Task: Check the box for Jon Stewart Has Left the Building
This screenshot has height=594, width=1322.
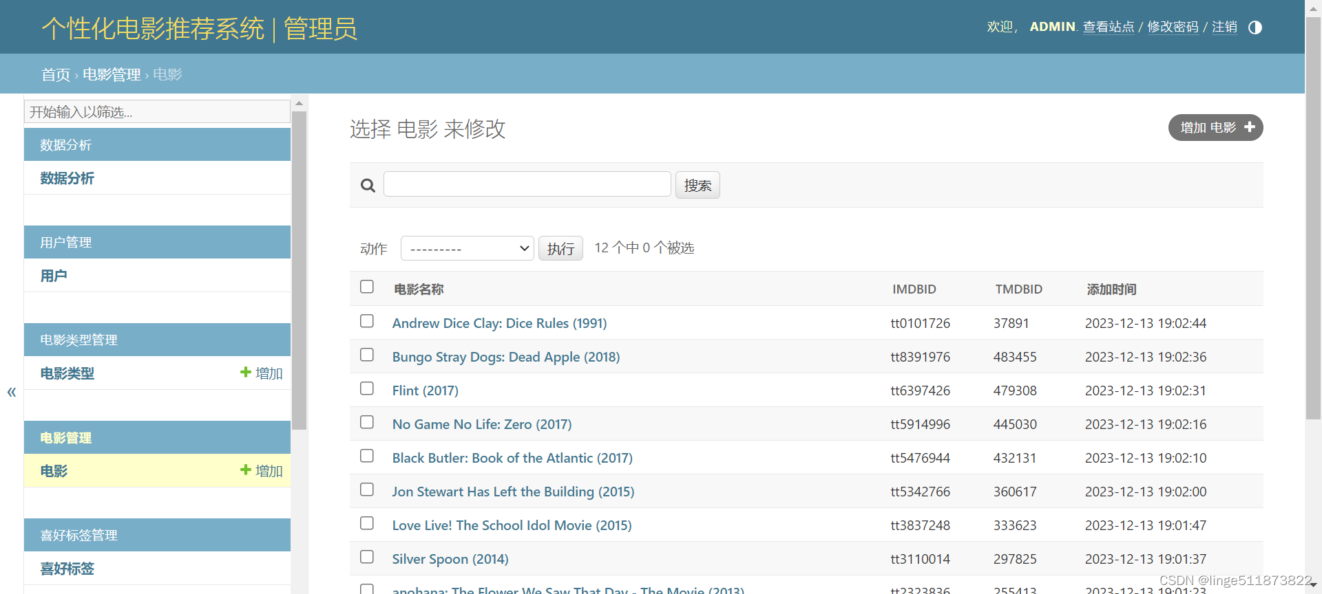Action: pyautogui.click(x=367, y=489)
